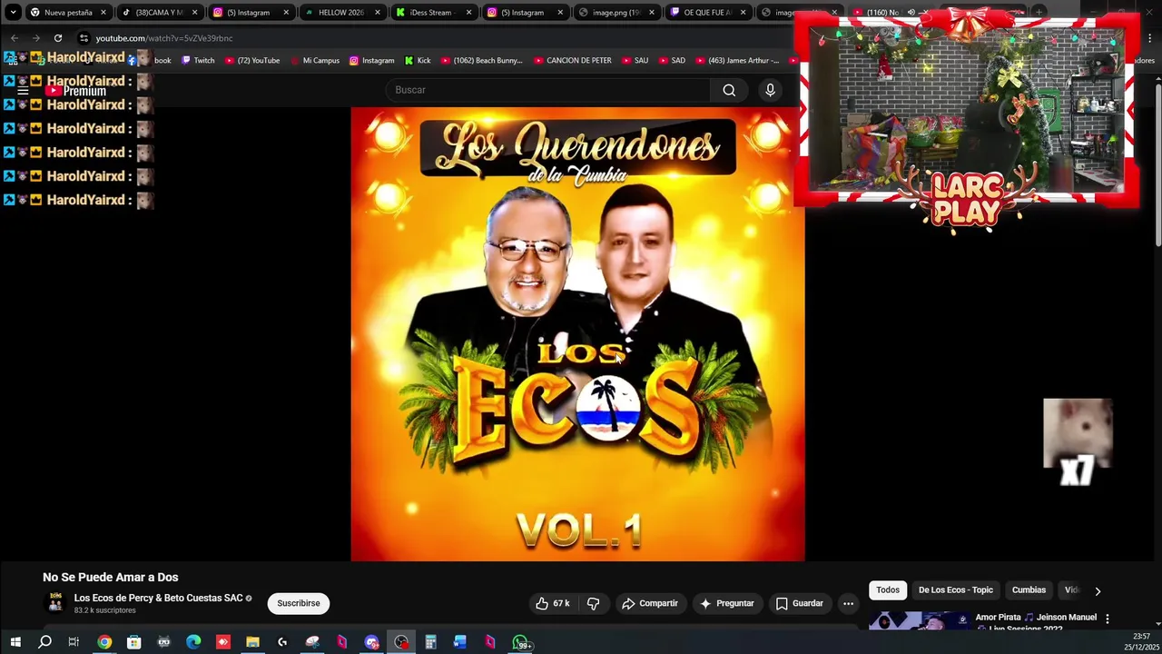
Task: Open the (1062) Beach Bunny bookmark
Action: (x=481, y=60)
